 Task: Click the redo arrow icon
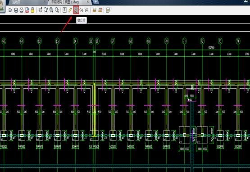pyautogui.click(x=86, y=10)
